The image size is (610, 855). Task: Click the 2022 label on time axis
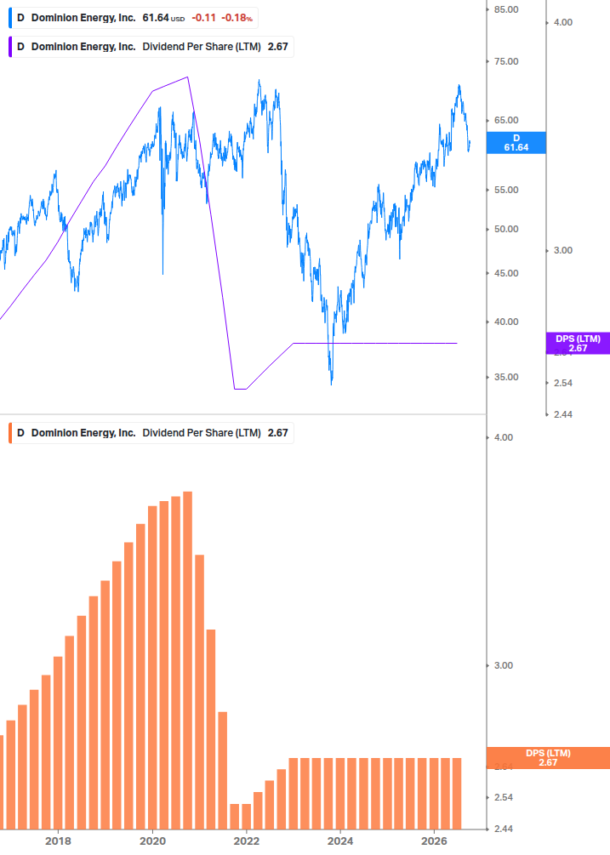point(247,841)
